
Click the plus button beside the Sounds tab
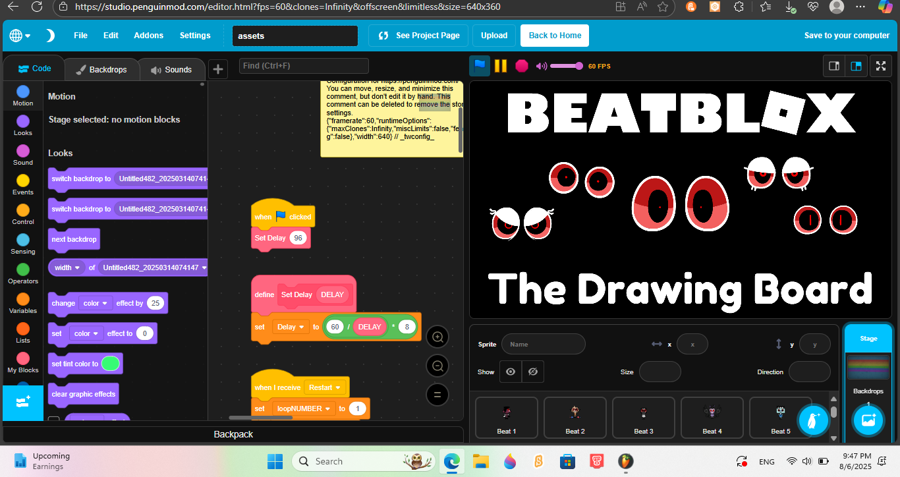pos(217,69)
